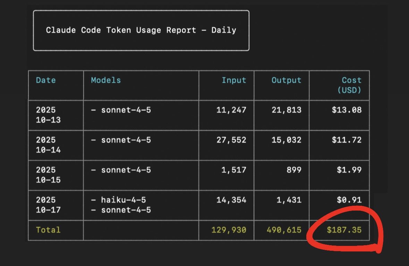Click input value "14,354"
The width and height of the screenshot is (409, 266).
(231, 200)
